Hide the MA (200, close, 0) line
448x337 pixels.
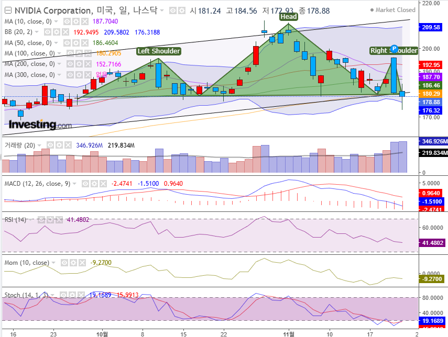tap(70, 64)
